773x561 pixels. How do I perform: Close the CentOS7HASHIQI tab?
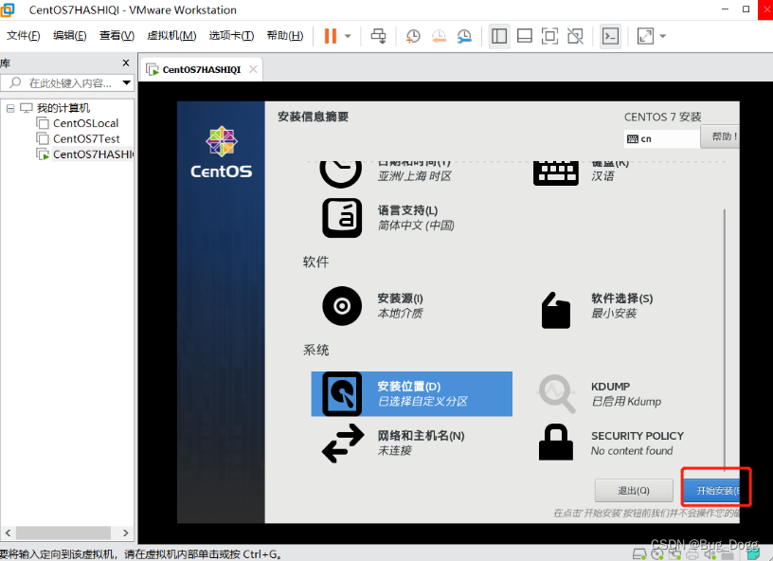[x=253, y=69]
